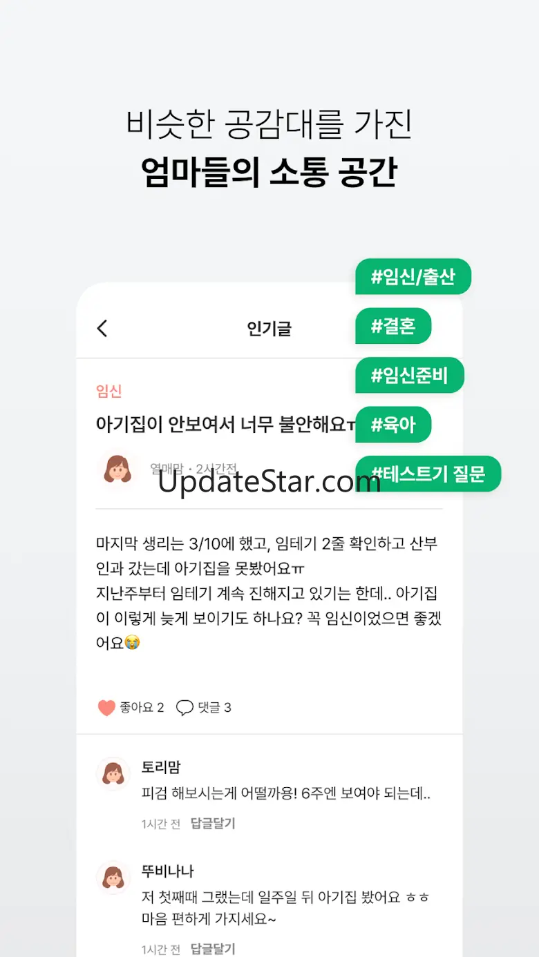Tap 뚜비나나's profile avatar
The height and width of the screenshot is (957, 539).
(113, 878)
